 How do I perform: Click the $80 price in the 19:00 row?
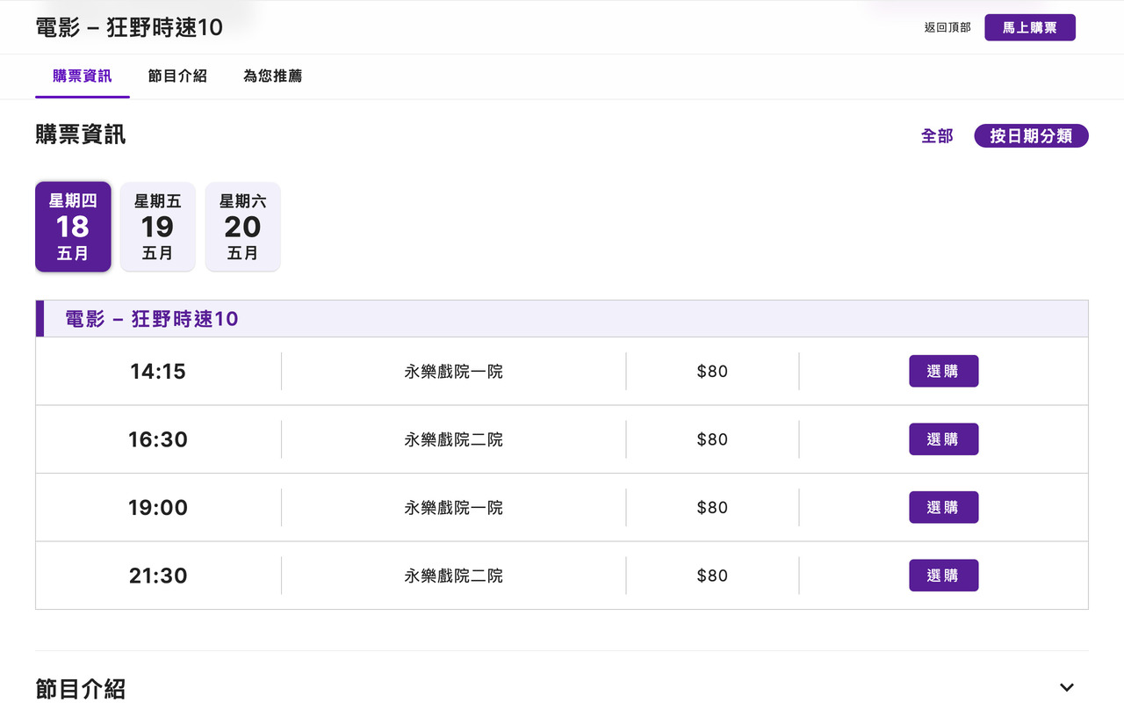tap(712, 507)
